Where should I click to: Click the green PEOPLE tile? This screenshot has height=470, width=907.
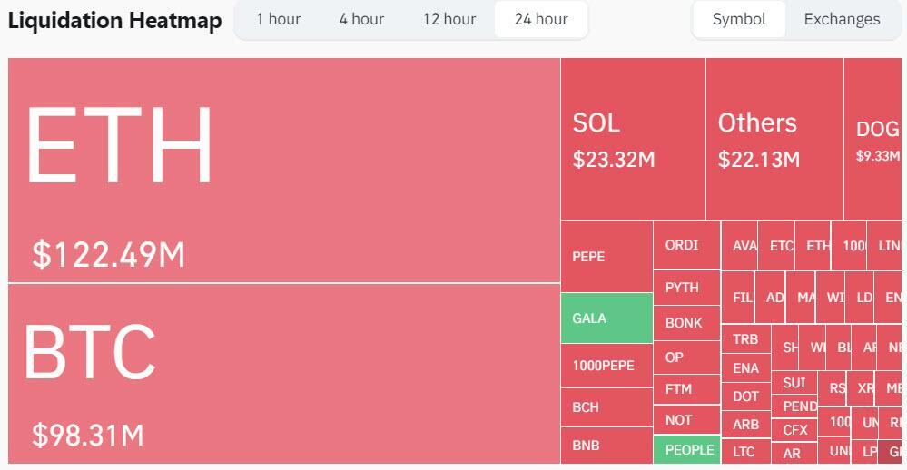tap(687, 449)
